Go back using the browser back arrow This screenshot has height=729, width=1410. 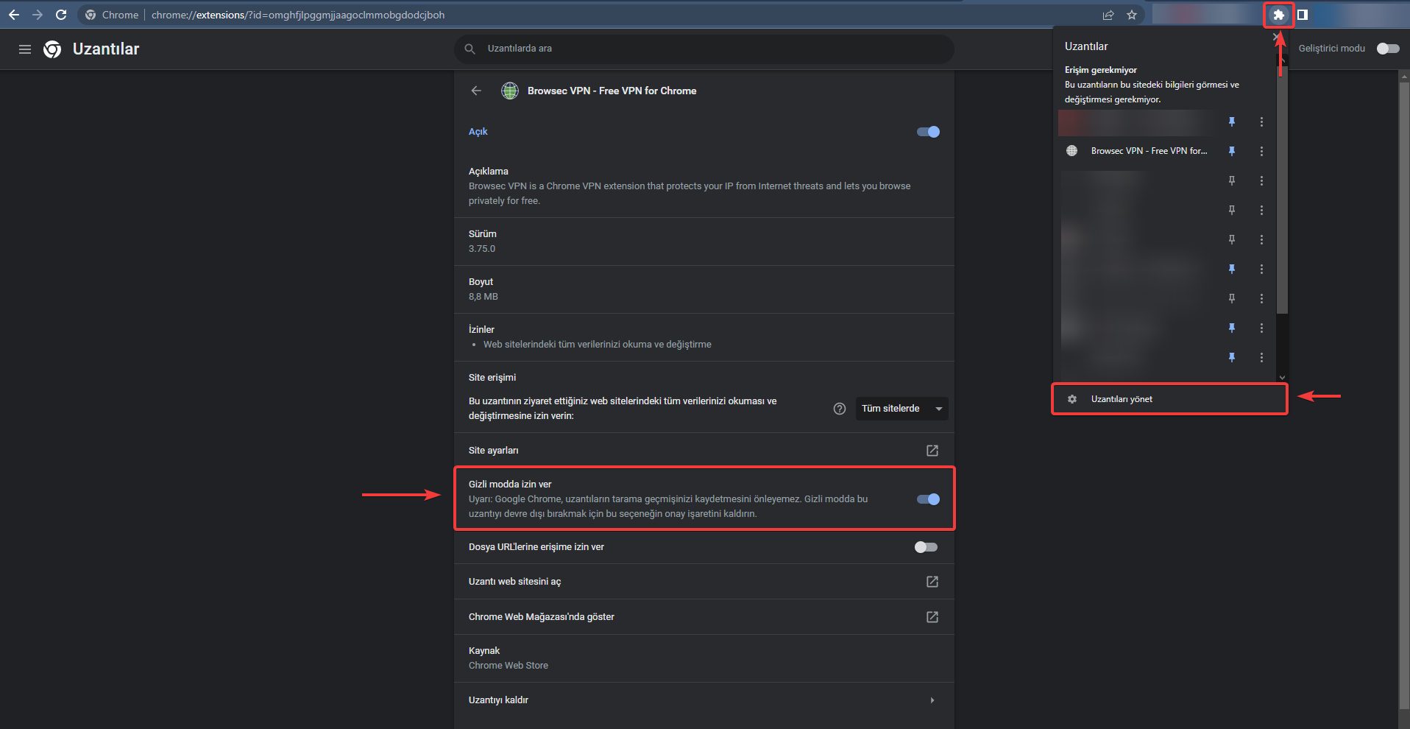pos(14,15)
